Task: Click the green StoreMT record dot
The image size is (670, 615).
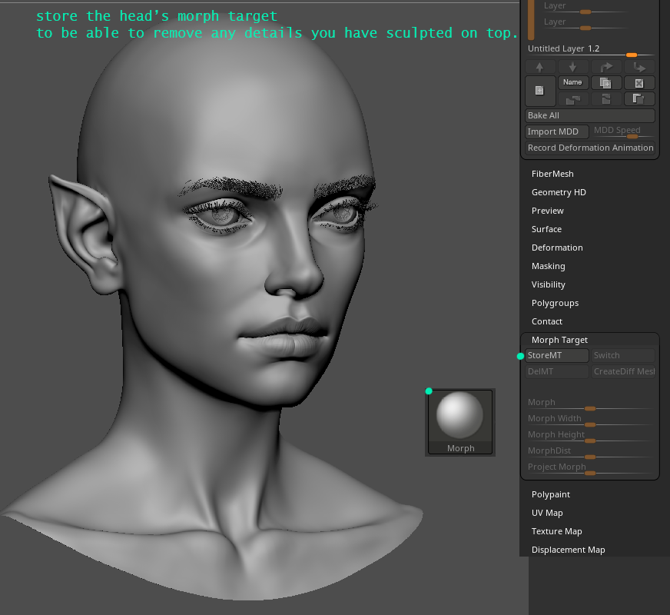Action: [x=519, y=356]
